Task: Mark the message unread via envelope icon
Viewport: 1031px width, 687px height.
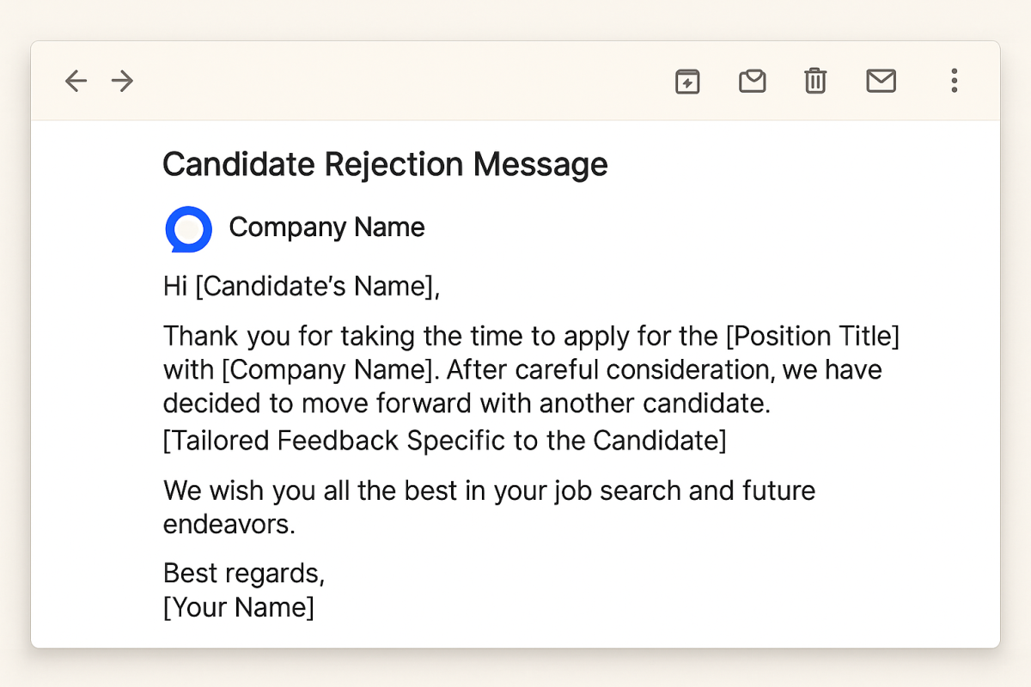Action: point(881,81)
